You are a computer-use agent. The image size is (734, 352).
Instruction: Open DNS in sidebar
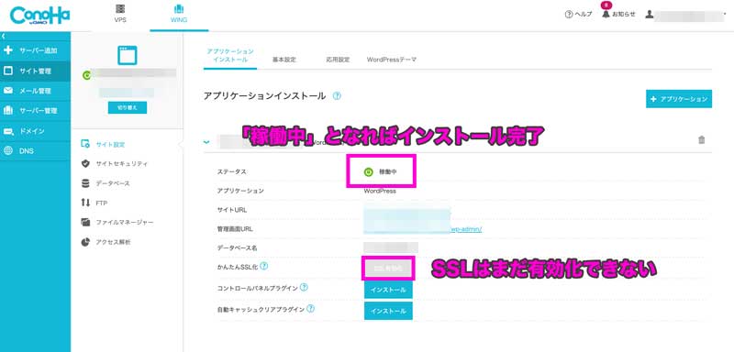point(35,151)
